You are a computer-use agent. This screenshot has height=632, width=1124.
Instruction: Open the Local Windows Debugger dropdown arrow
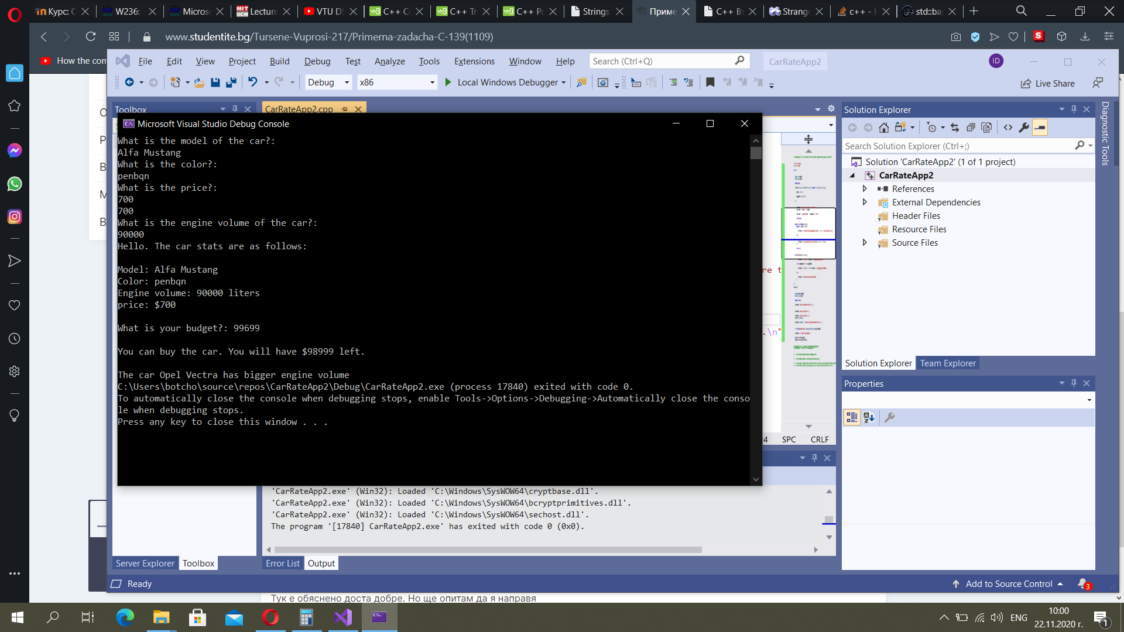coord(564,83)
